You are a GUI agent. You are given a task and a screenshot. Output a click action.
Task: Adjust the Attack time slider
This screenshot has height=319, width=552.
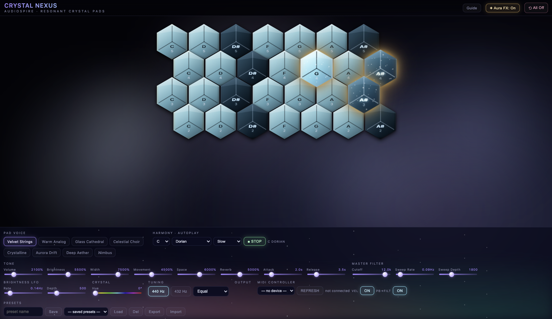pyautogui.click(x=283, y=274)
